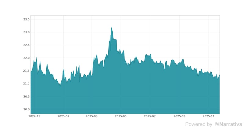The image size is (244, 128).
Task: Click the 21.5 y-axis label
Action: click(26, 71)
